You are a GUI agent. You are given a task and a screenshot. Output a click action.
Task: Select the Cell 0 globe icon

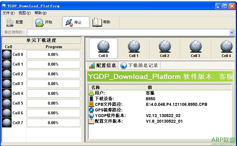point(103,46)
